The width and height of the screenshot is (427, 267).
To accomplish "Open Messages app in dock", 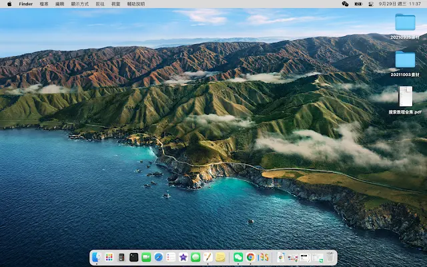I will (195, 257).
